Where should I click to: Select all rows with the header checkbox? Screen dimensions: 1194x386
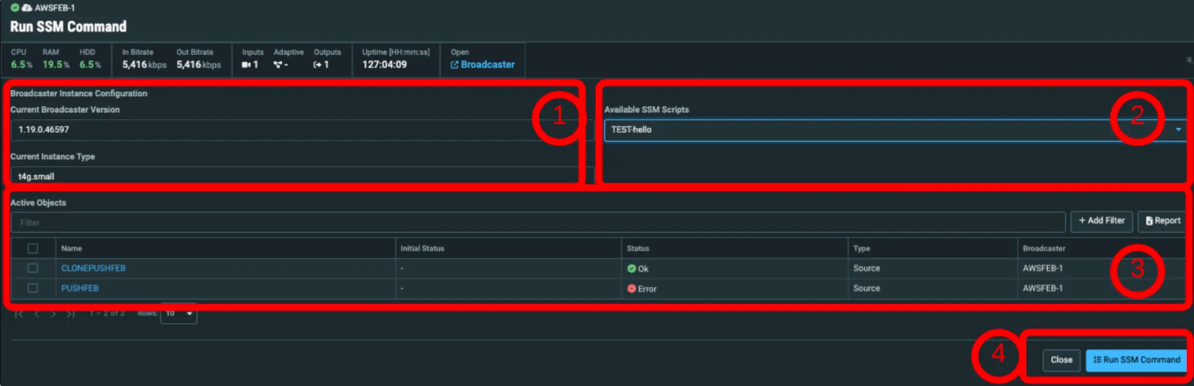point(33,249)
